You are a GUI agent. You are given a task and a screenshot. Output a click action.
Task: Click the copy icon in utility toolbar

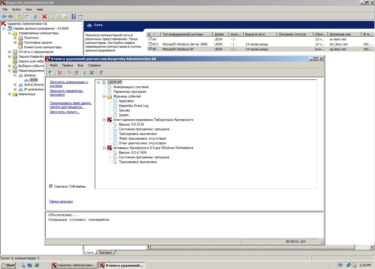click(69, 73)
